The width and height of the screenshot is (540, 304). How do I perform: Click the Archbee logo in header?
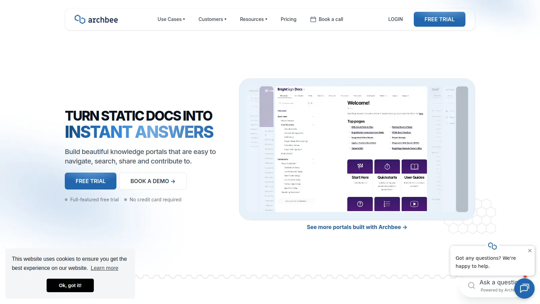coord(96,20)
